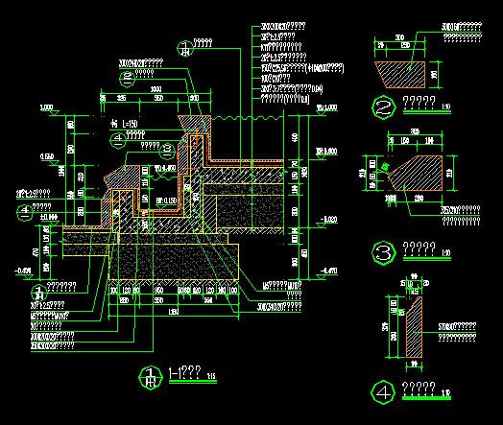Select the detail title bubble numbered 2

pos(384,107)
